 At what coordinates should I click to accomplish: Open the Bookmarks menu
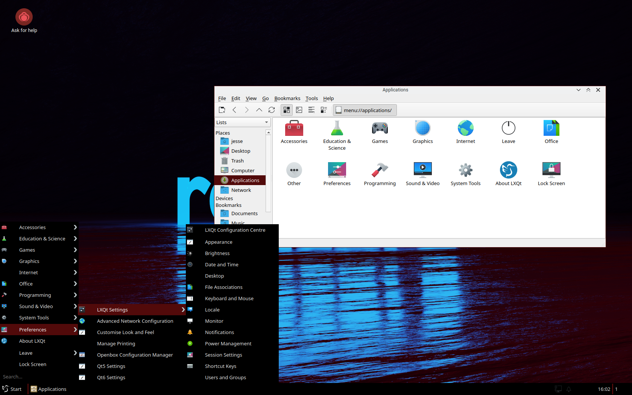pyautogui.click(x=287, y=98)
